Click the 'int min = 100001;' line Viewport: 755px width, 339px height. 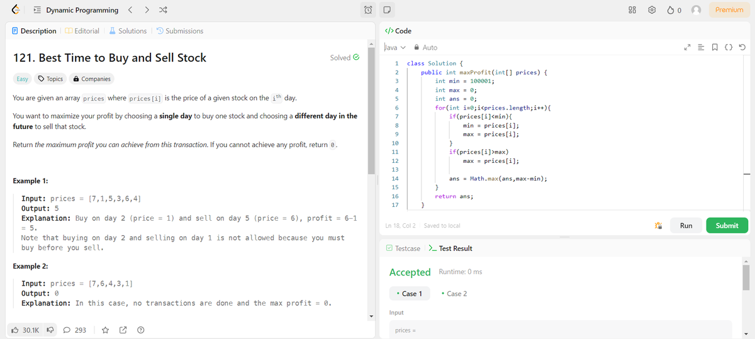[464, 81]
